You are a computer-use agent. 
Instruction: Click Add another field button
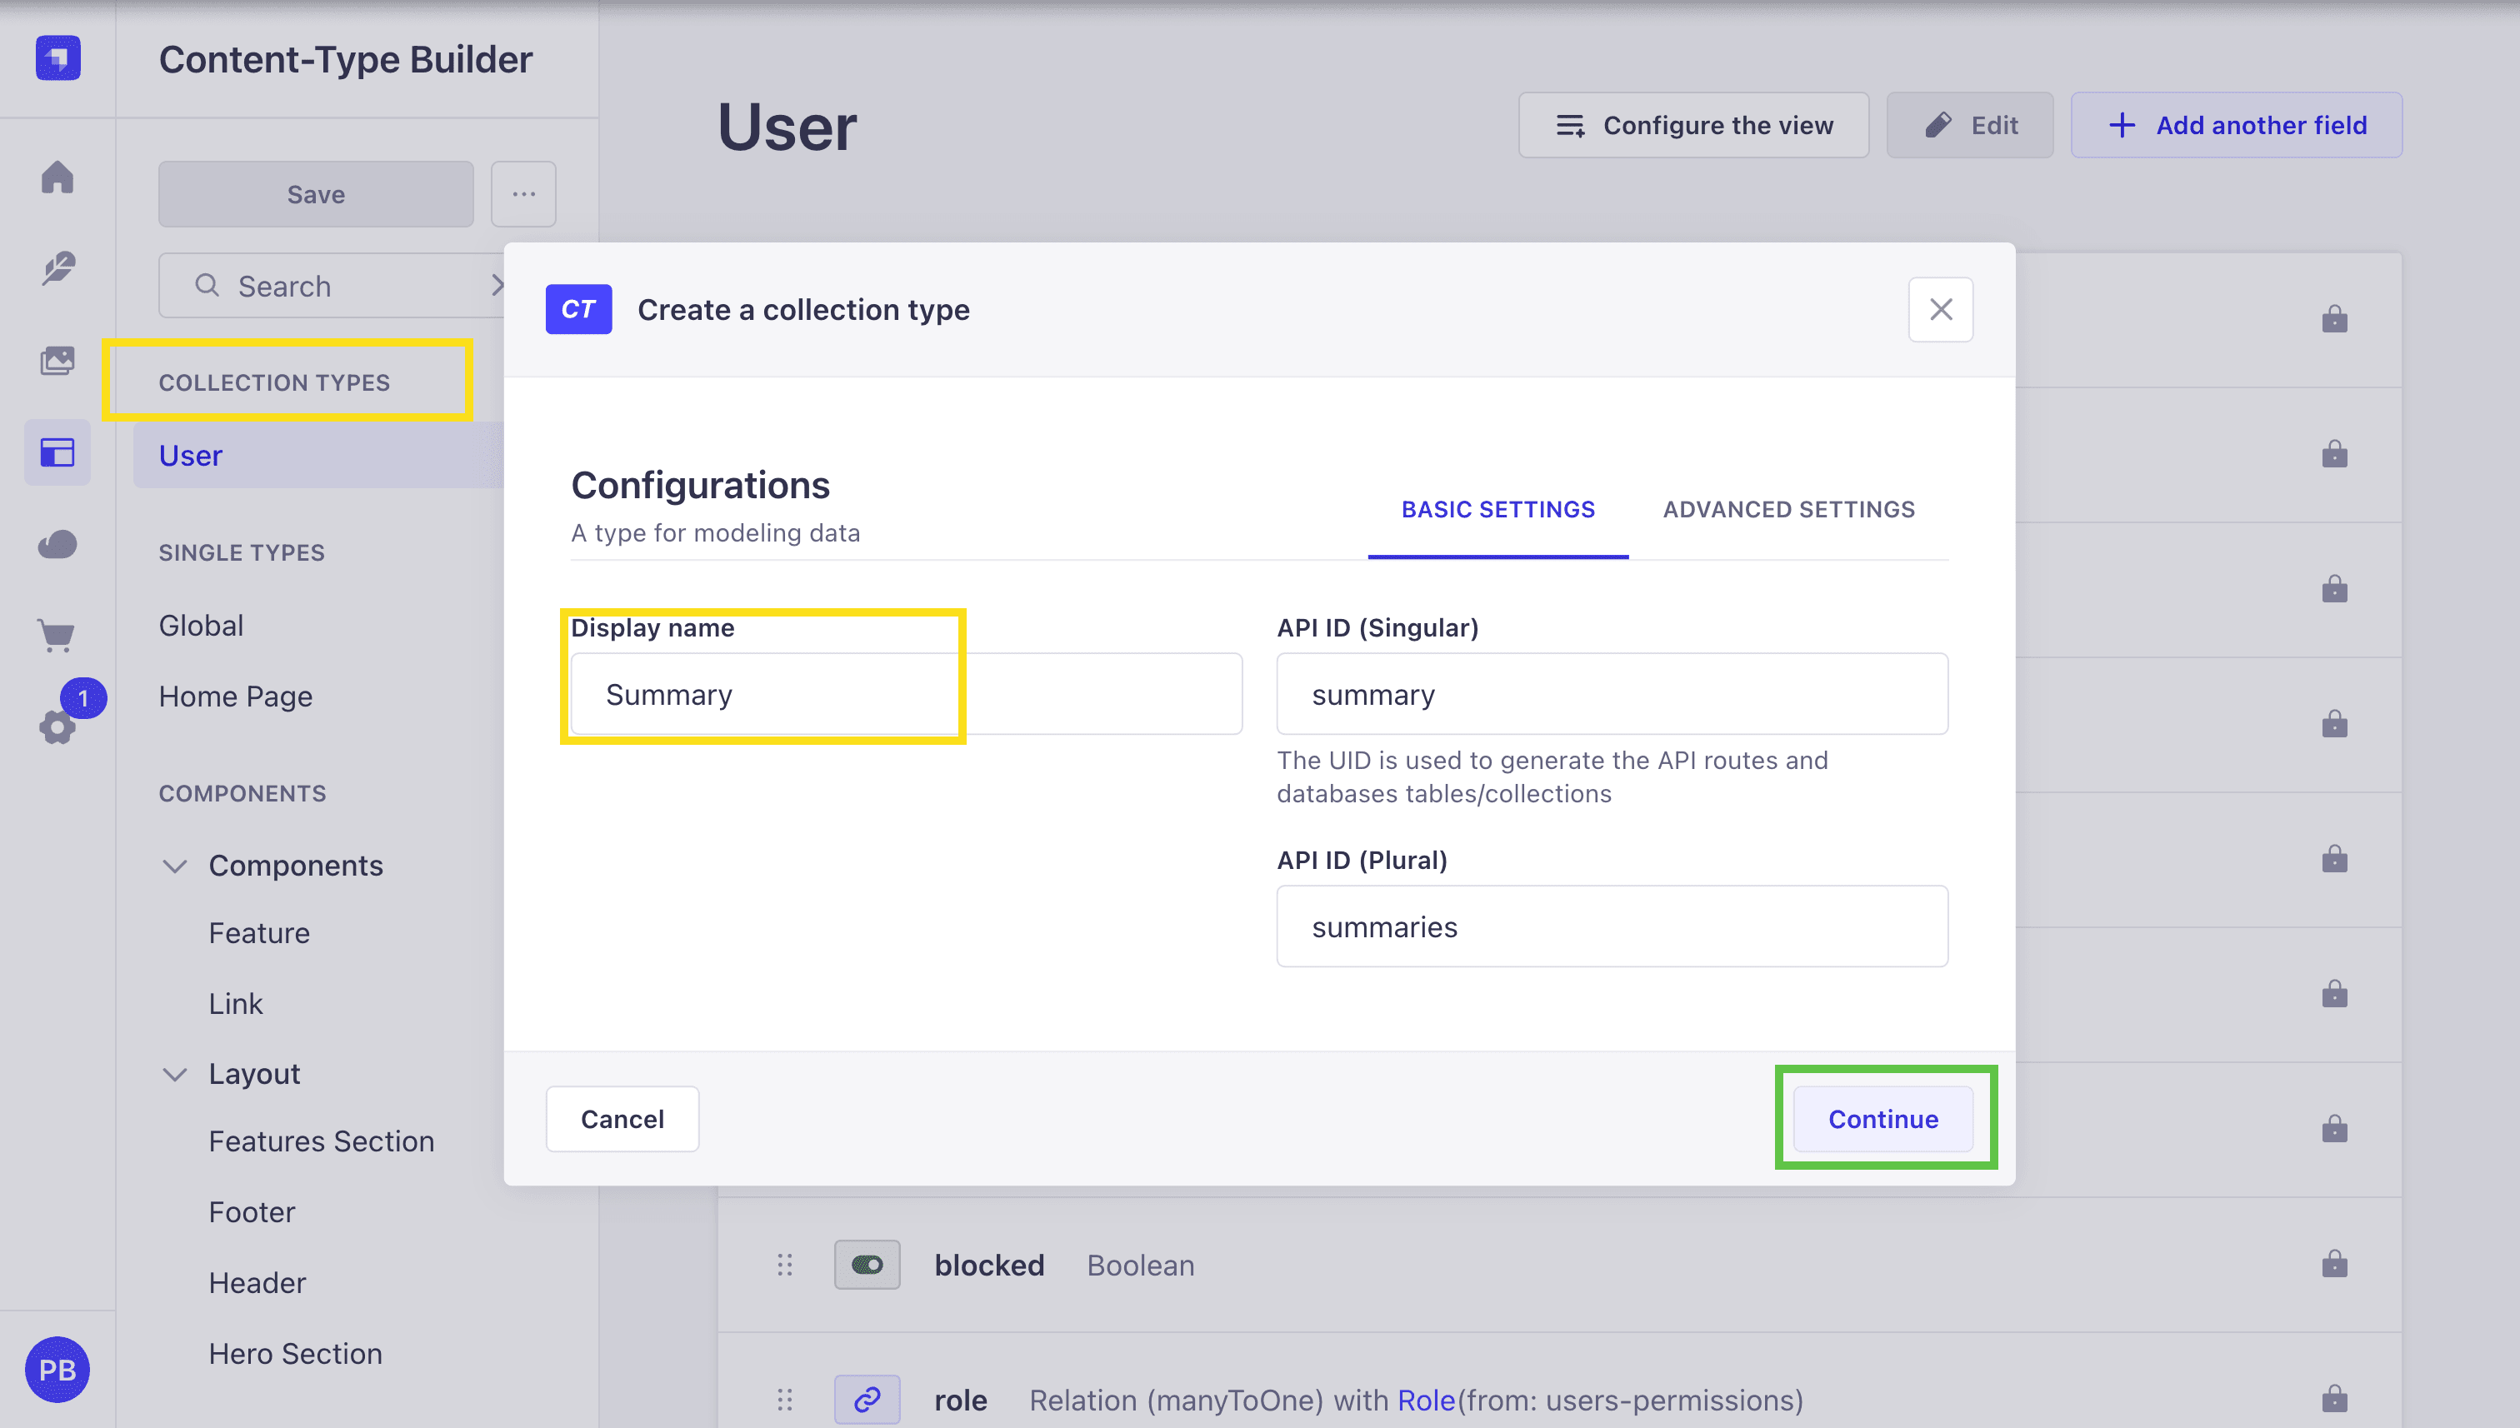point(2237,126)
